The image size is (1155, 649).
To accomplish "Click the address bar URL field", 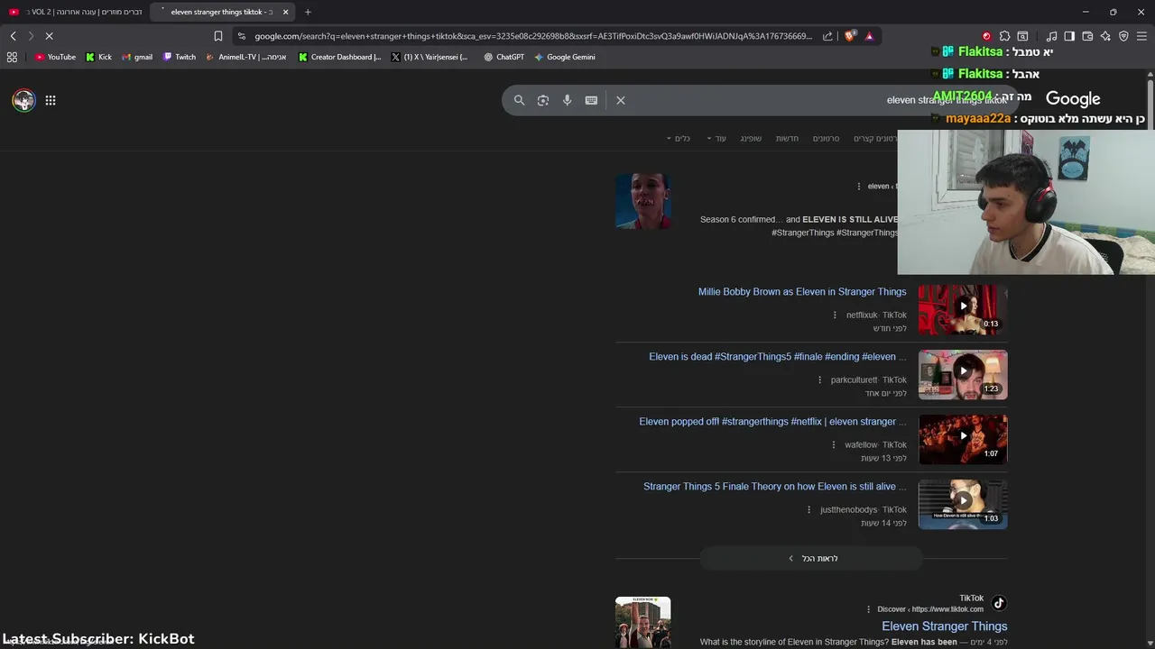I will click(x=532, y=36).
